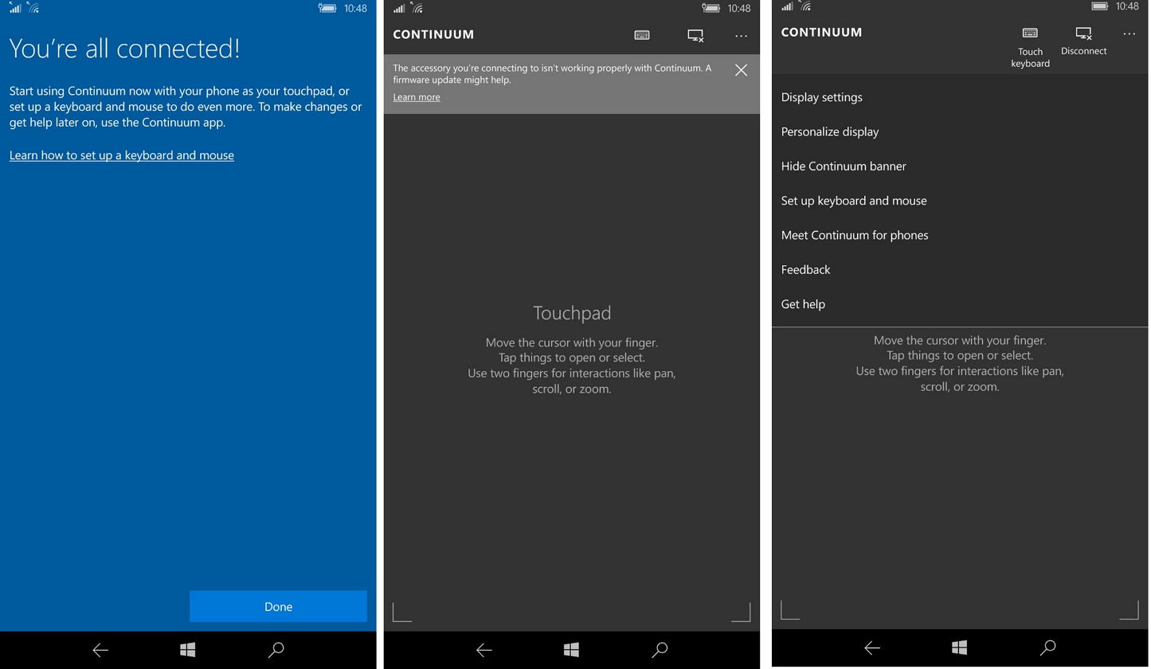The image size is (1151, 669).
Task: Tap Done on the connected screen
Action: (278, 606)
